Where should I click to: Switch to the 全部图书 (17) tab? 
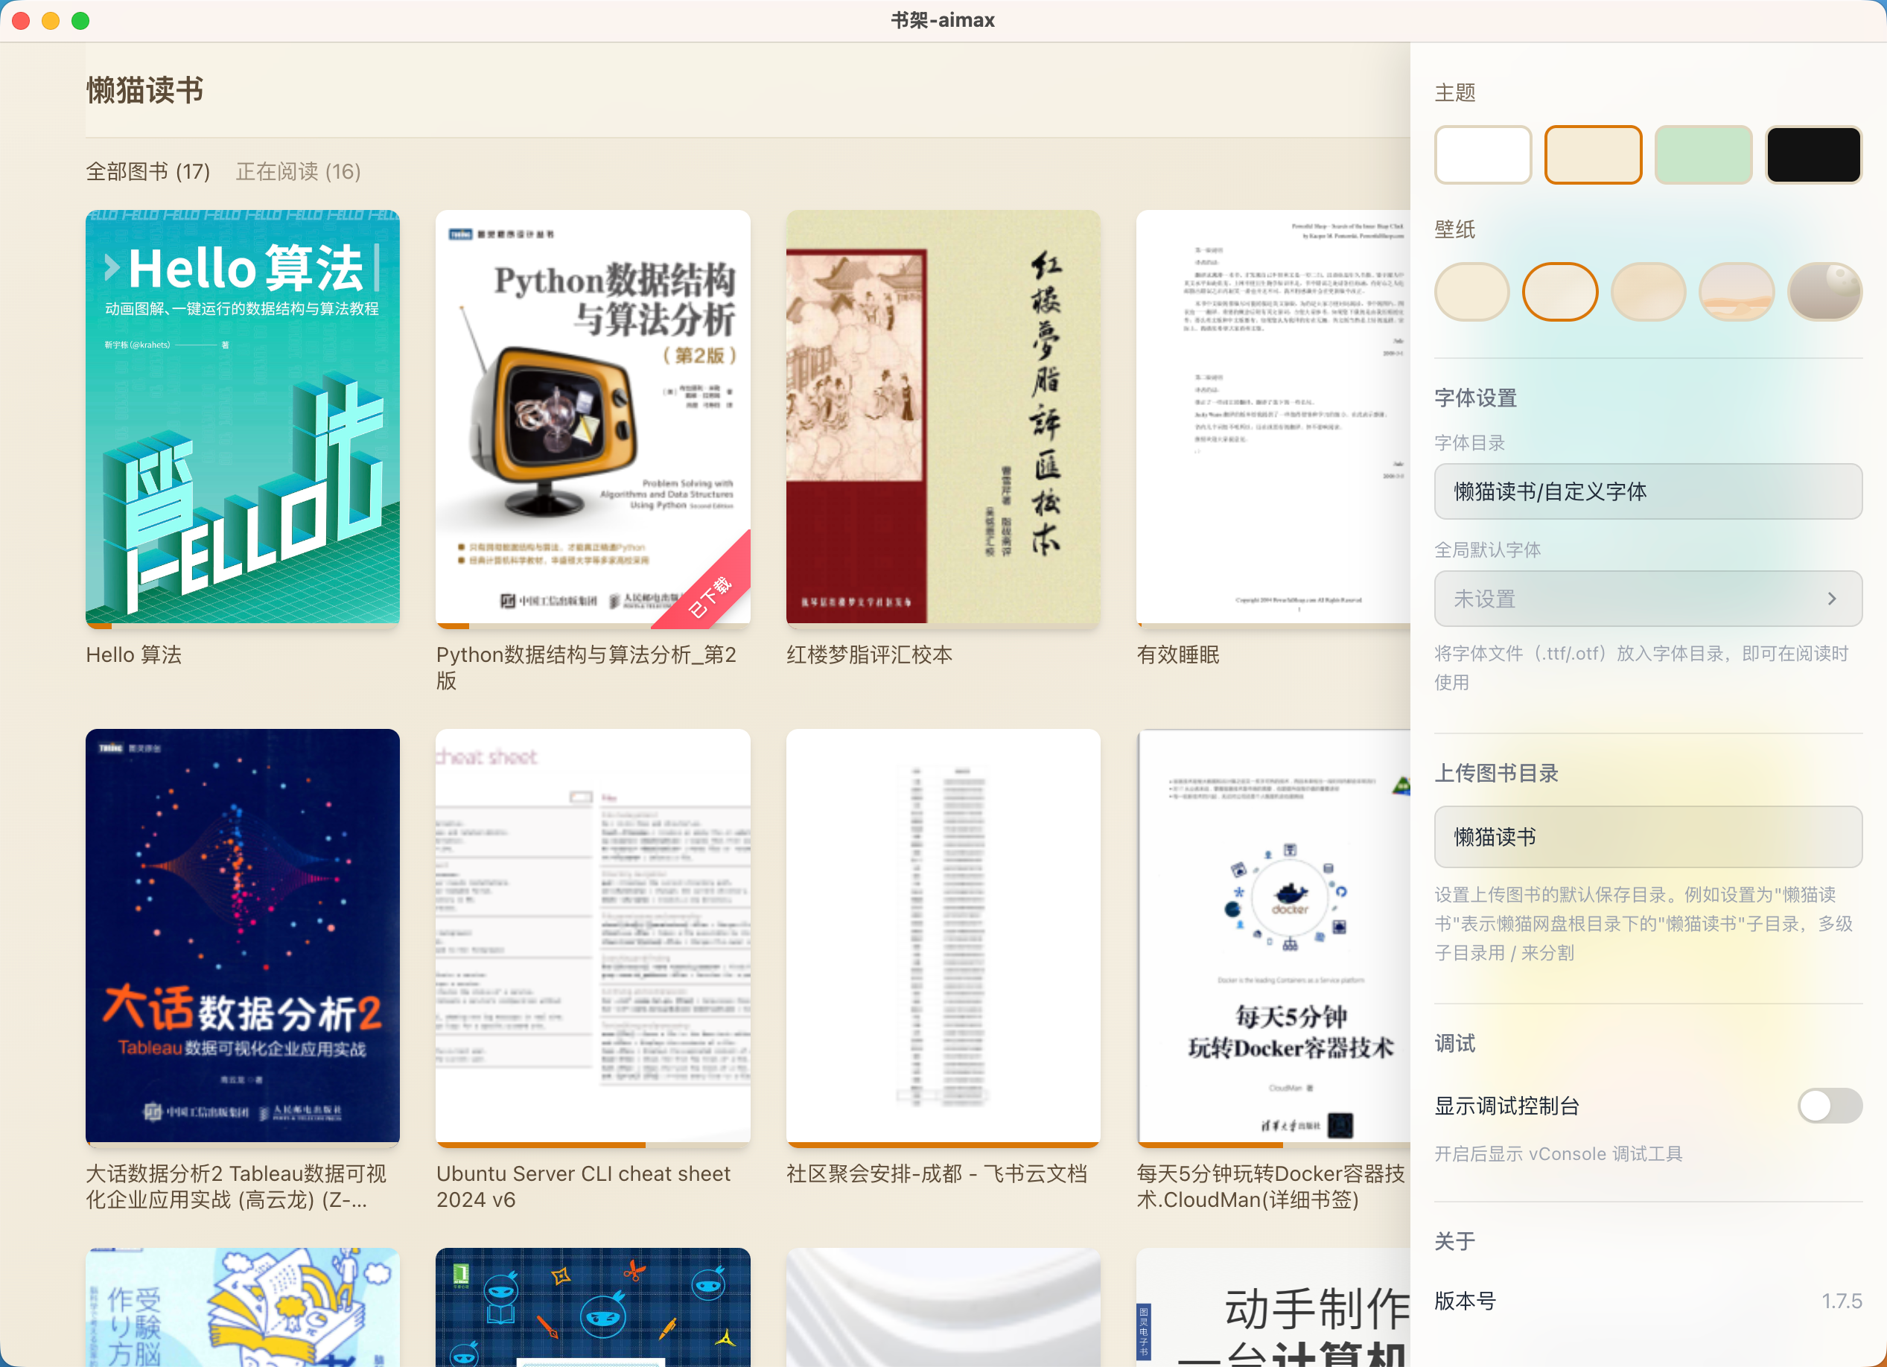coord(148,171)
